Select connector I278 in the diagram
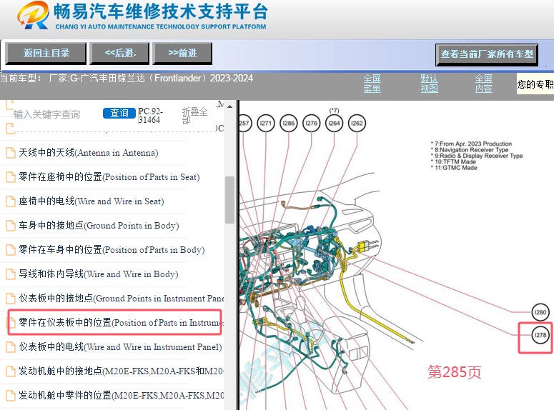Viewport: 554px width, 410px height. point(540,335)
